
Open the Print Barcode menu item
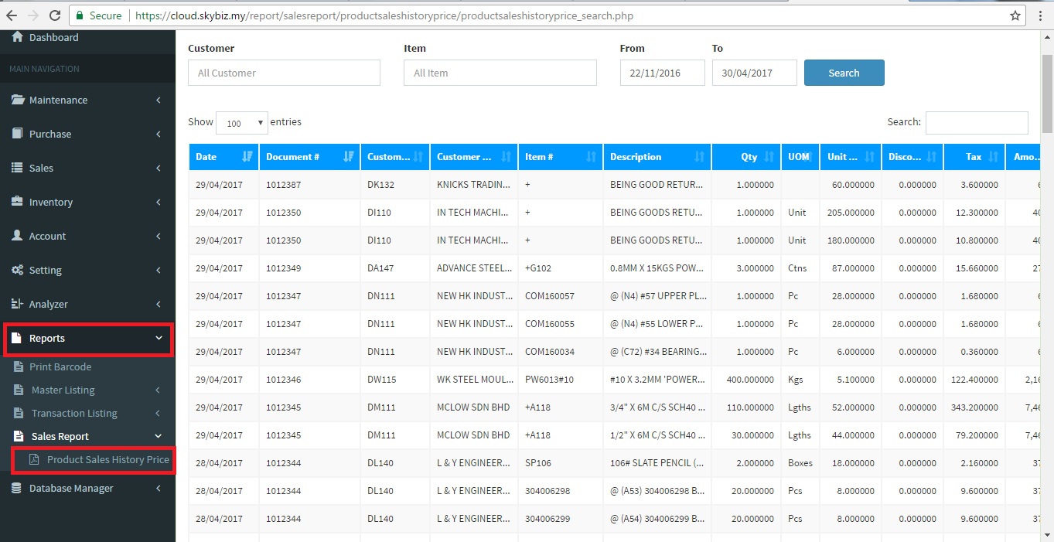pyautogui.click(x=60, y=366)
